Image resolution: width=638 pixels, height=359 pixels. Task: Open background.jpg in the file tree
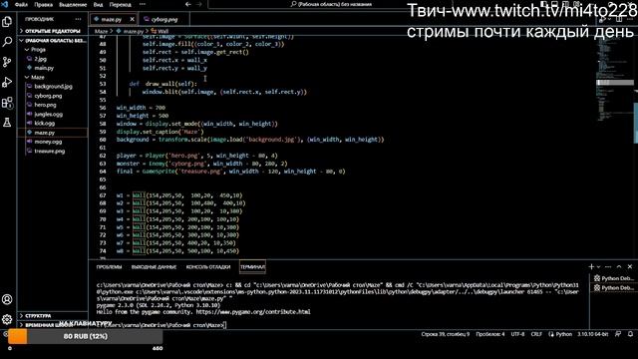tap(53, 87)
